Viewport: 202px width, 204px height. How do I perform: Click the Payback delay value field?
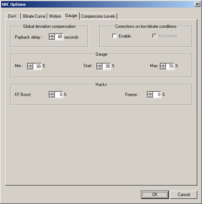click(x=59, y=37)
